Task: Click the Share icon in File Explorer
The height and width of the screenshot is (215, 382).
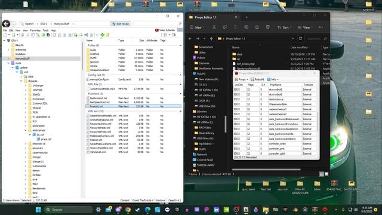Action: coord(257,27)
